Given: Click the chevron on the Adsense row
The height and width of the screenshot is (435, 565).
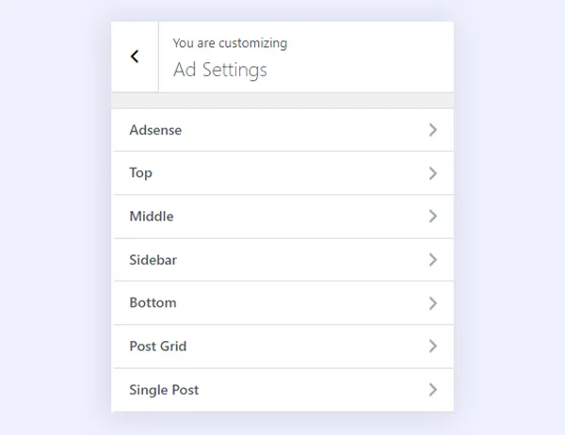Looking at the screenshot, I should (x=433, y=130).
